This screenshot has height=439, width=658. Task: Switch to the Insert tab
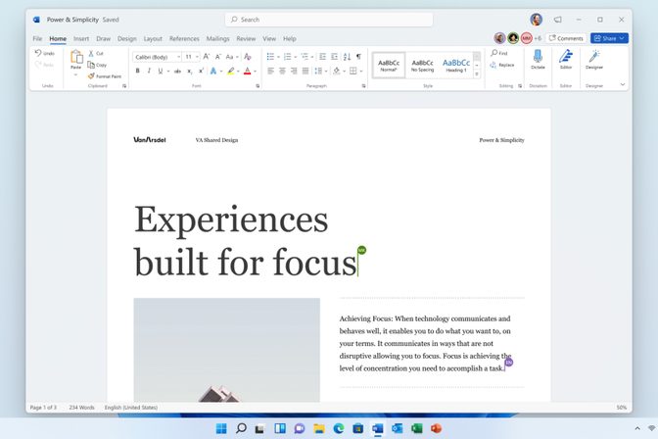pos(81,39)
